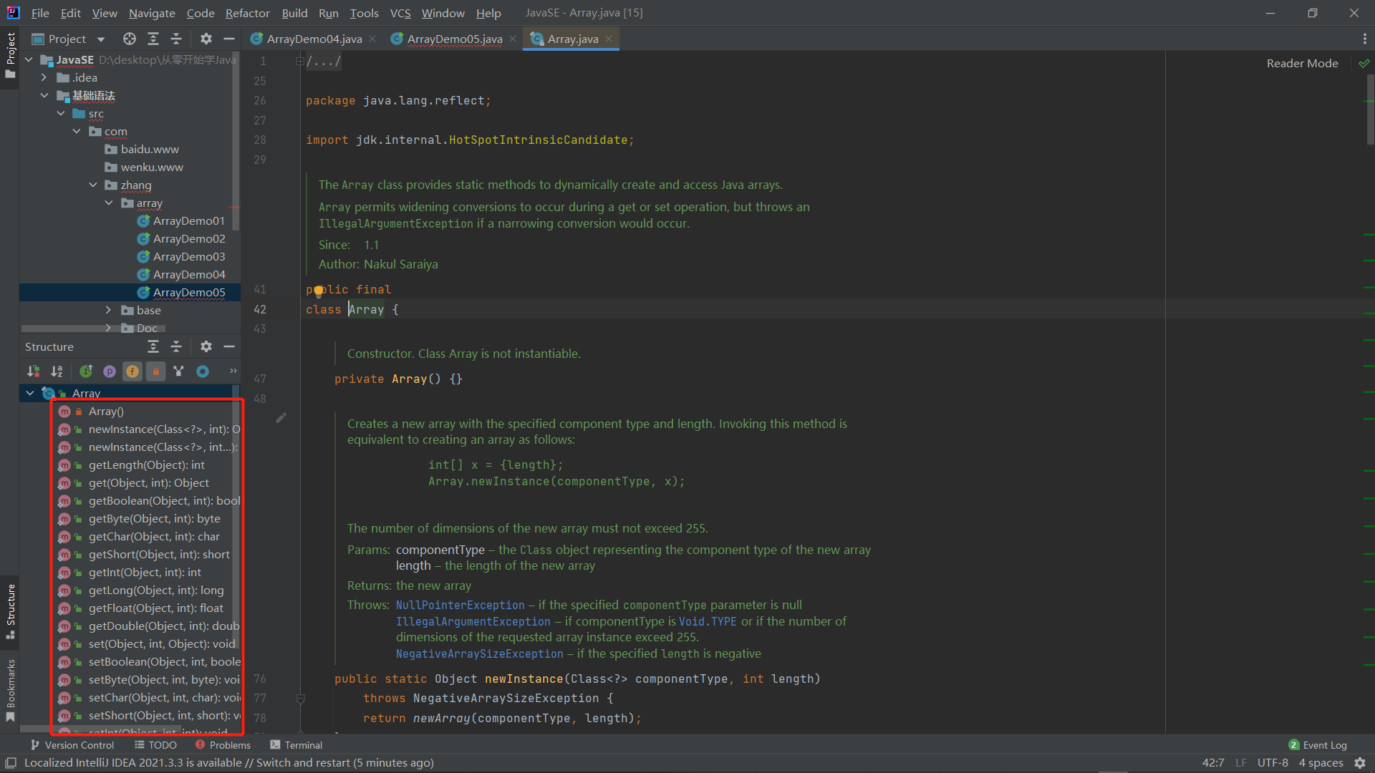Switch to the ArrayDemo04.java tab
1375x773 pixels.
click(314, 39)
